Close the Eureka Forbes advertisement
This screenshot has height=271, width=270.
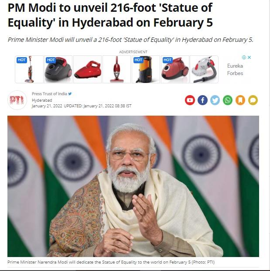(x=249, y=57)
